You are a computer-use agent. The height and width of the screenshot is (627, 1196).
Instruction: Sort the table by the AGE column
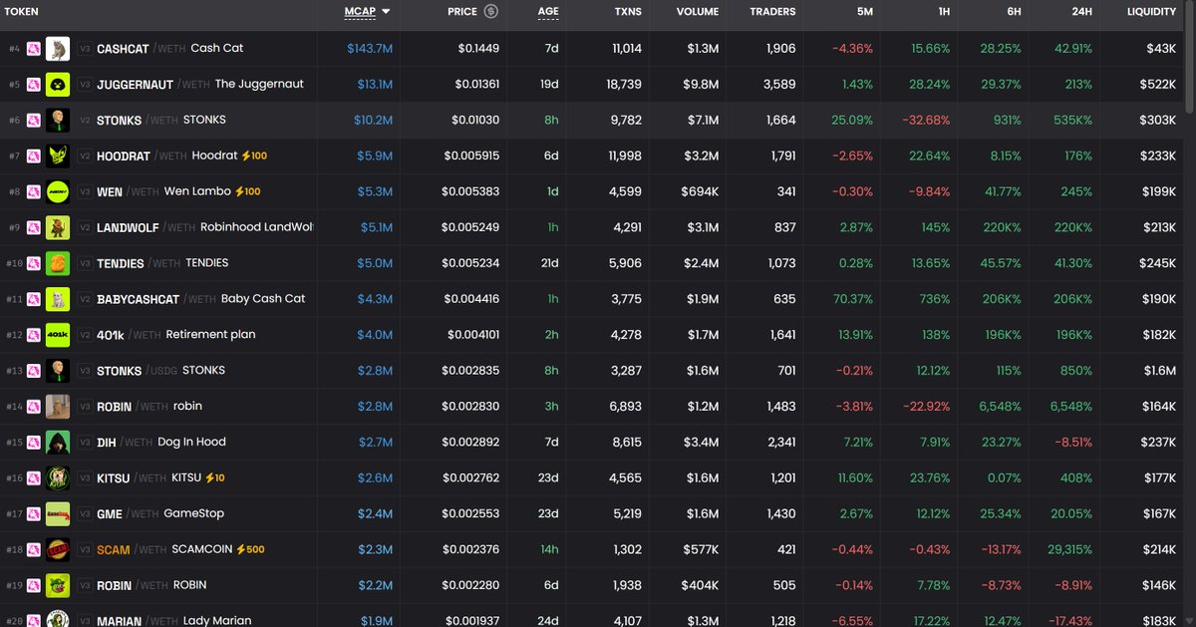[548, 12]
